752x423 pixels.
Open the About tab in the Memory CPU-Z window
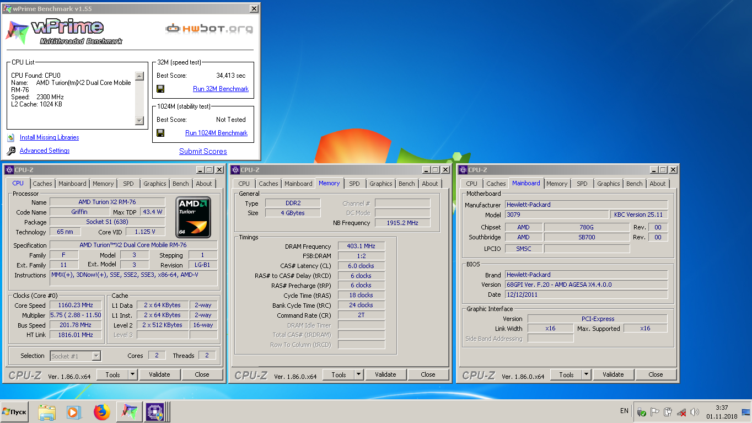point(430,184)
